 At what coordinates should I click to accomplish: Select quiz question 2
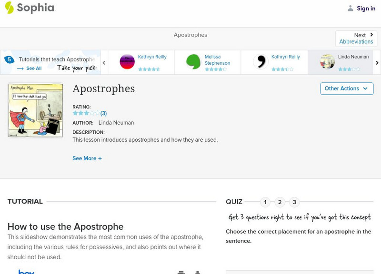point(280,202)
